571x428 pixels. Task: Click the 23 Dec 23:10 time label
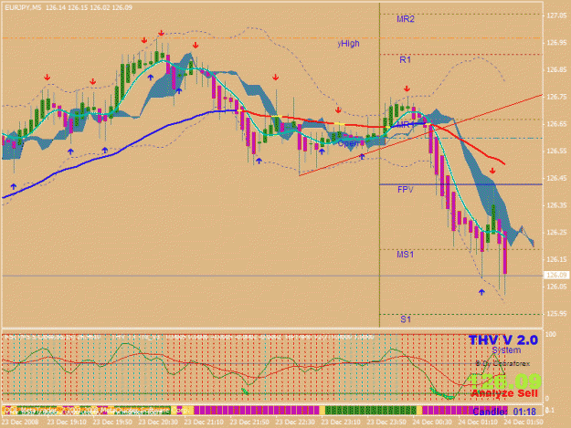click(x=341, y=423)
